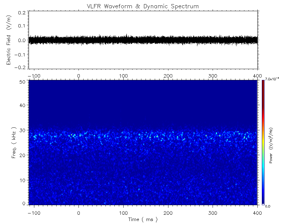Click the 400 tick label under the waveform panel

[257, 76]
